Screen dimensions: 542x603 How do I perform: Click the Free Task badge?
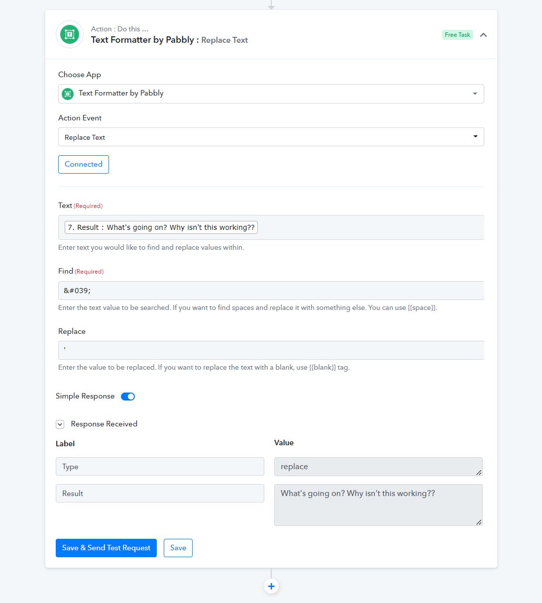(x=457, y=35)
